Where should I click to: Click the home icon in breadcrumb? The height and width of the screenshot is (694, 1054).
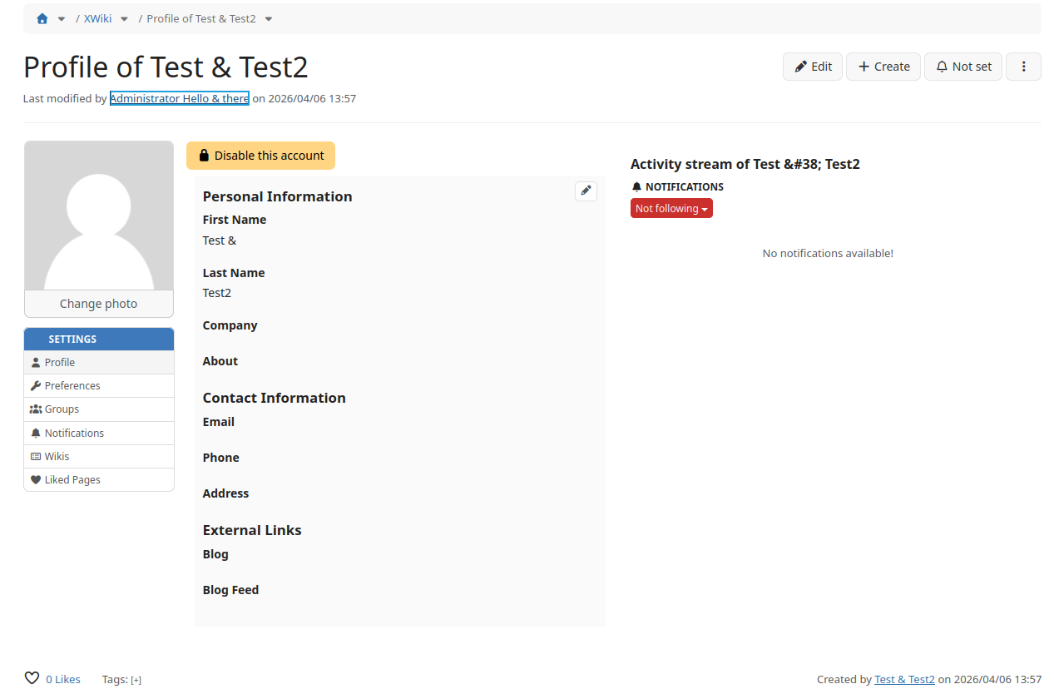tap(42, 18)
